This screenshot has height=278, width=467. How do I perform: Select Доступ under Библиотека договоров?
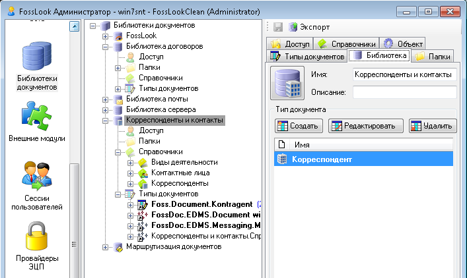tap(151, 57)
